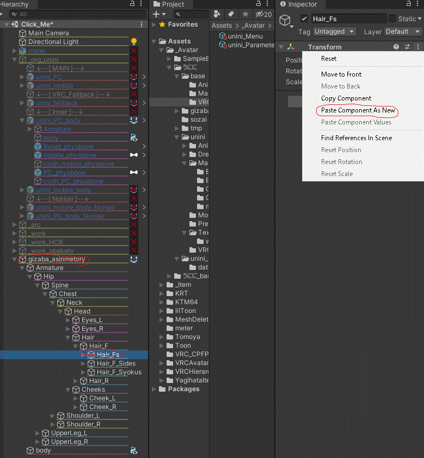Open prefab arrow for unini_PC
The image size is (424, 458).
(144, 77)
